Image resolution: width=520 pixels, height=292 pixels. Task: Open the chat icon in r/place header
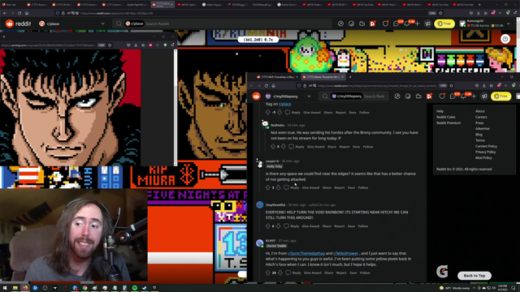(396, 24)
